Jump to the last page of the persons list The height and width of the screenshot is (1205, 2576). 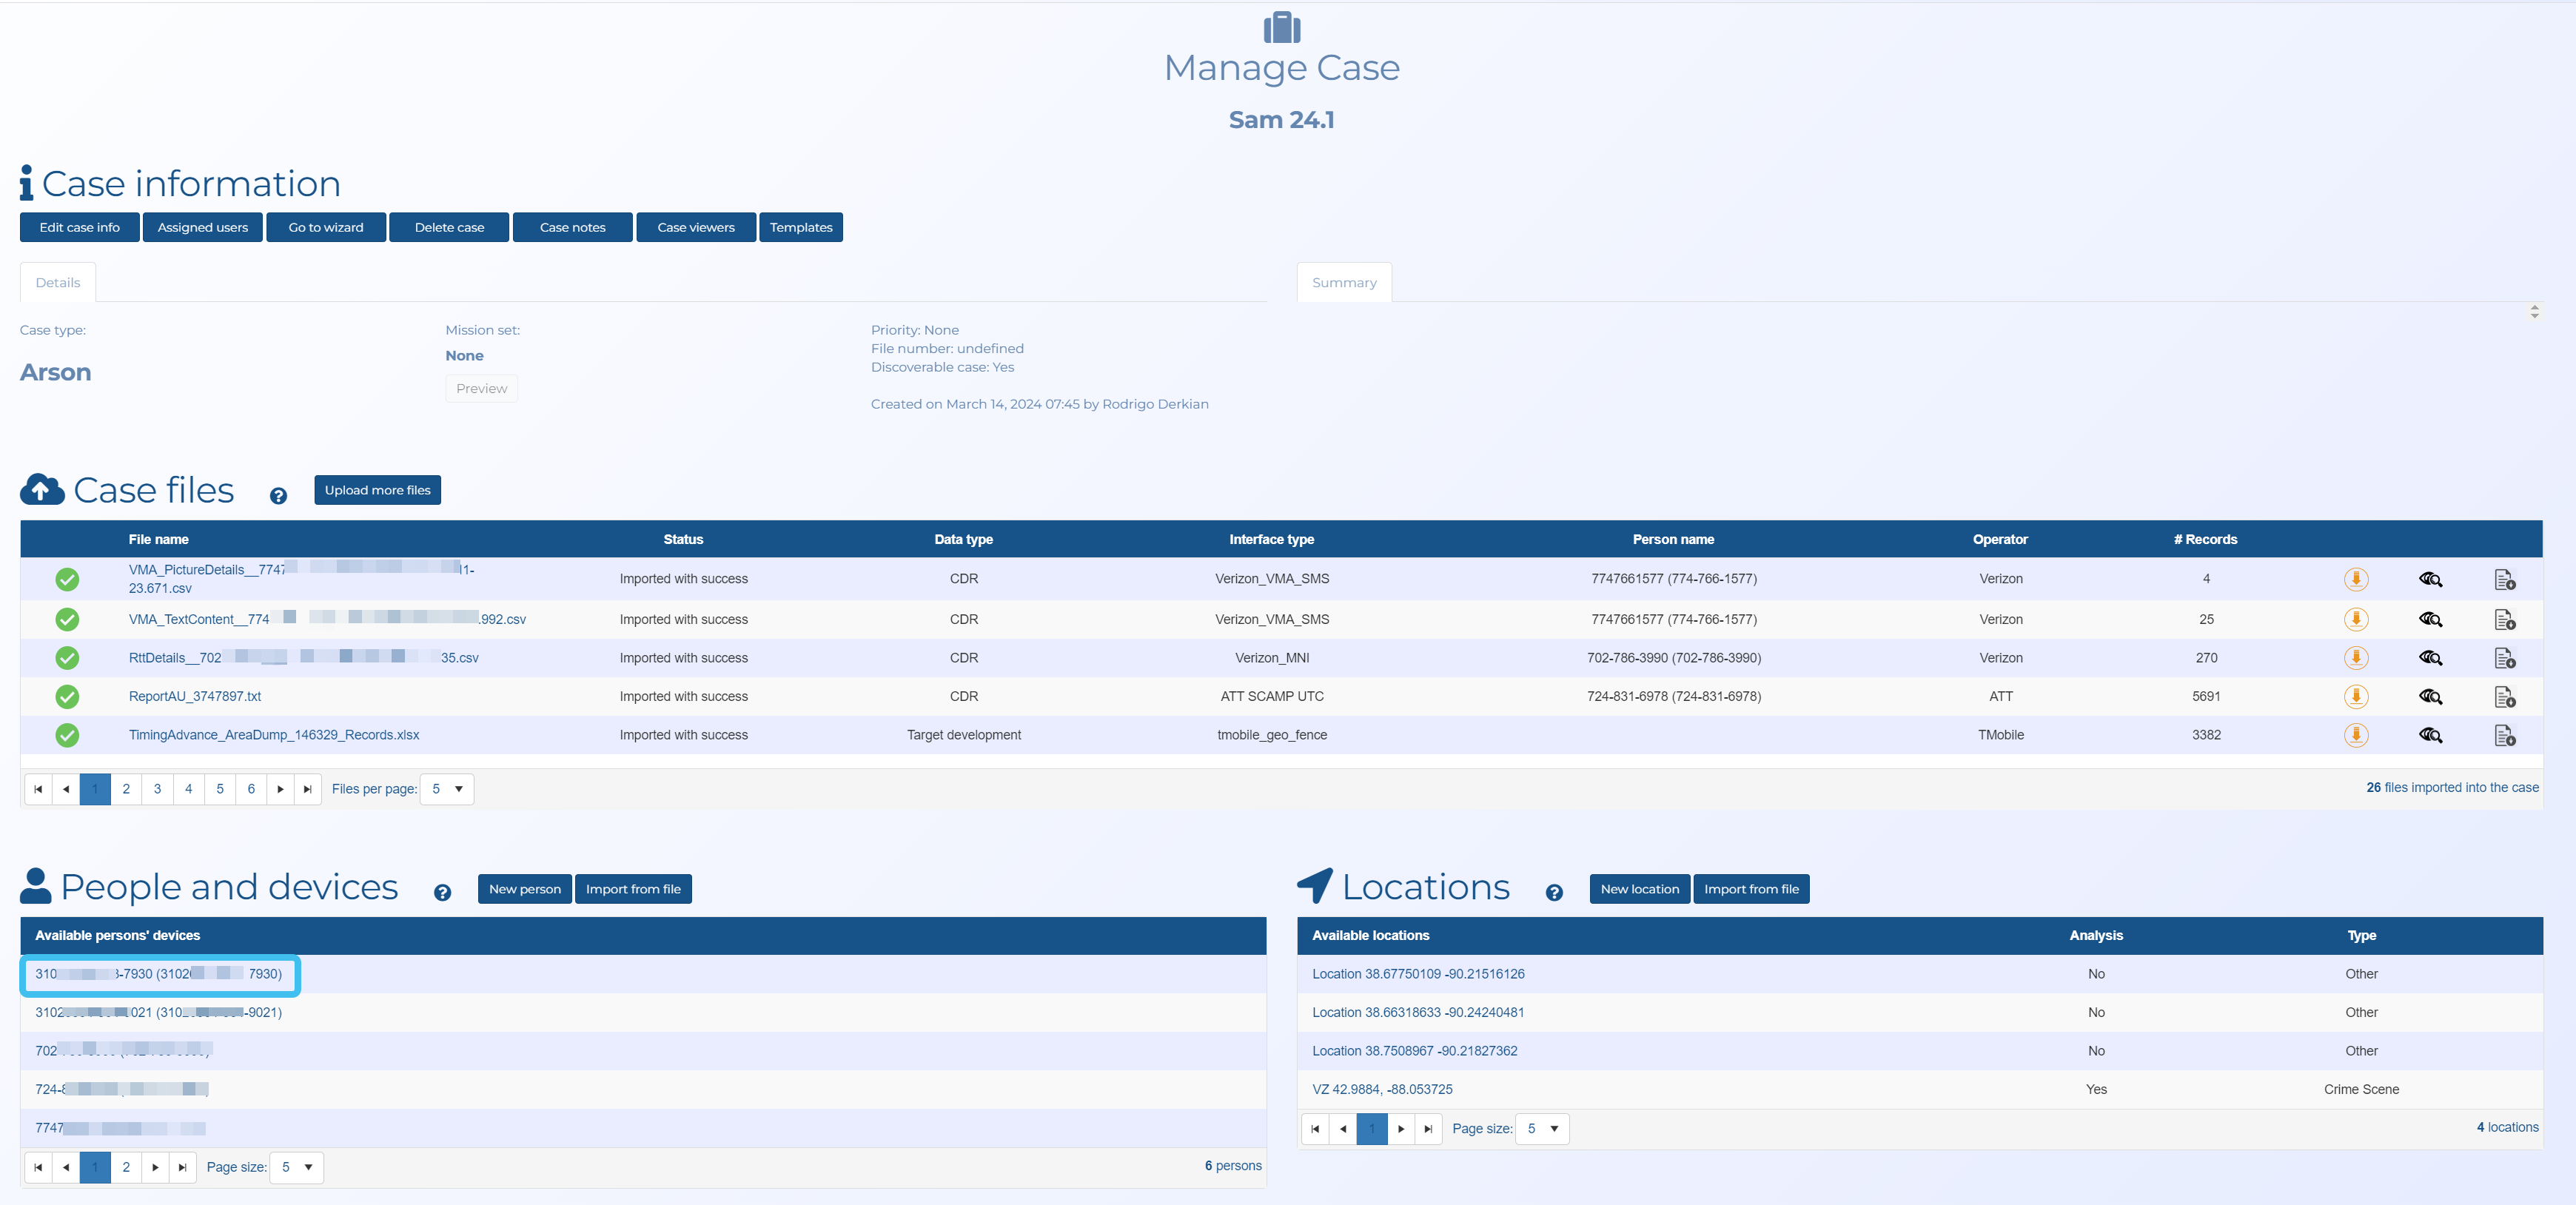click(182, 1167)
